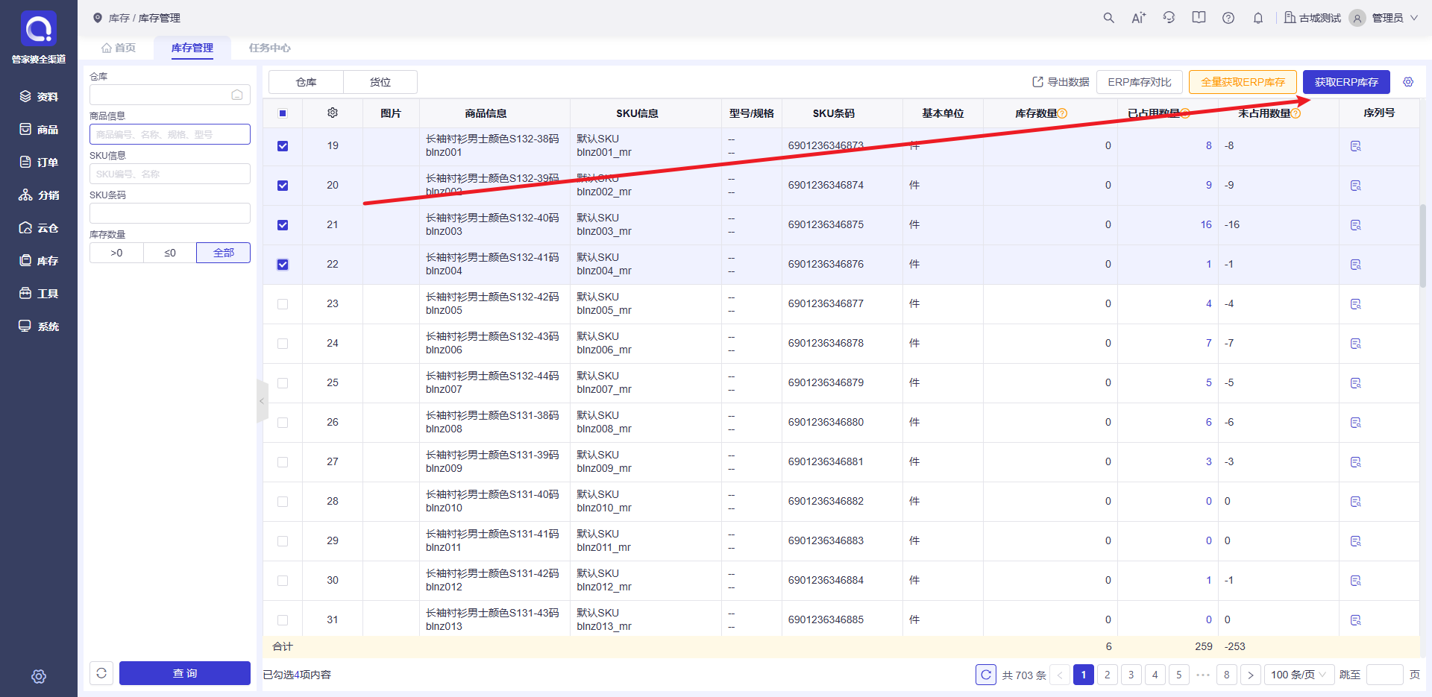
Task: Open the AI assistant icon
Action: coord(1139,18)
